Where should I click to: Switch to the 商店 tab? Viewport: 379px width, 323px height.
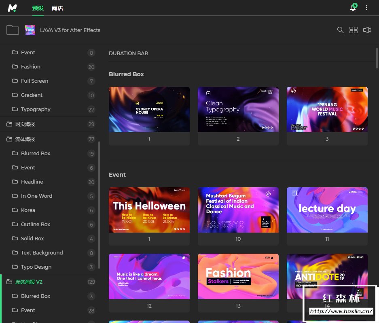57,8
